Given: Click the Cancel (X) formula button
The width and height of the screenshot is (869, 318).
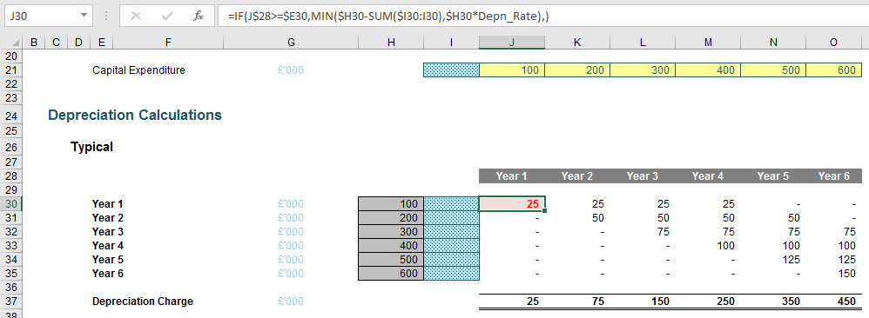Looking at the screenshot, I should coord(135,17).
